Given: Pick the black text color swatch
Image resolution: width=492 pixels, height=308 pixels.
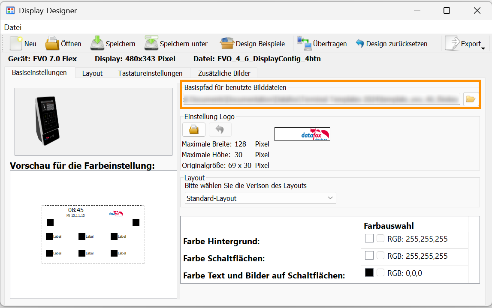Looking at the screenshot, I should 369,272.
